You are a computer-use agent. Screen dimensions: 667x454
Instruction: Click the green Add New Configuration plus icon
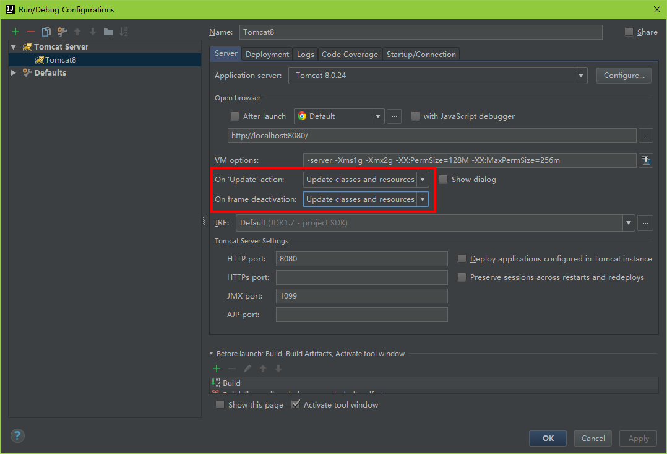click(15, 32)
